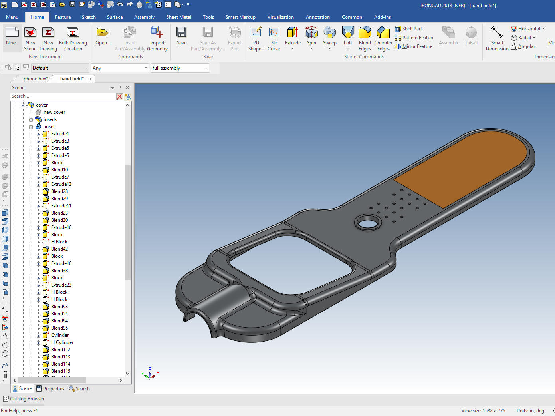Click undo arrow in quick access toolbar

click(120, 5)
